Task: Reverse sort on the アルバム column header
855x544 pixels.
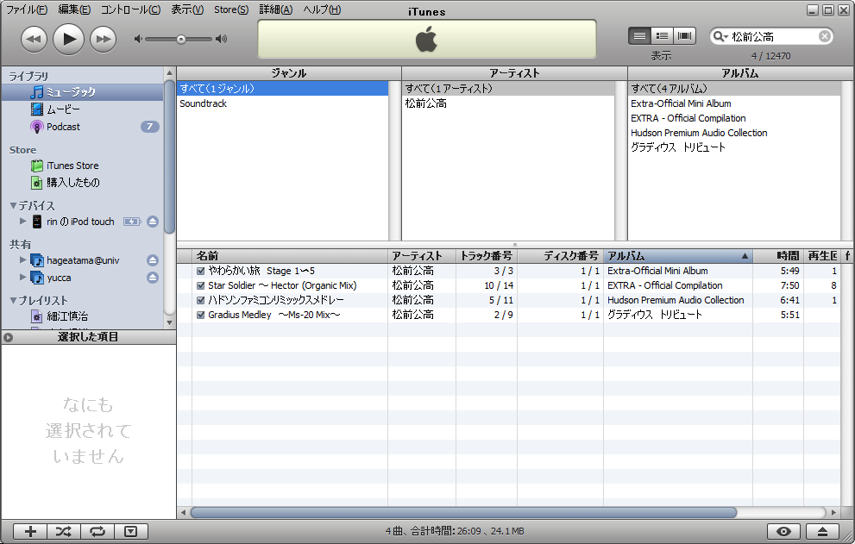Action: [x=678, y=256]
